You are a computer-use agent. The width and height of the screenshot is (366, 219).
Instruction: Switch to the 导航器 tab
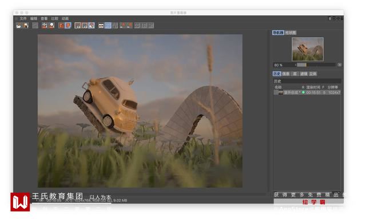coord(278,33)
